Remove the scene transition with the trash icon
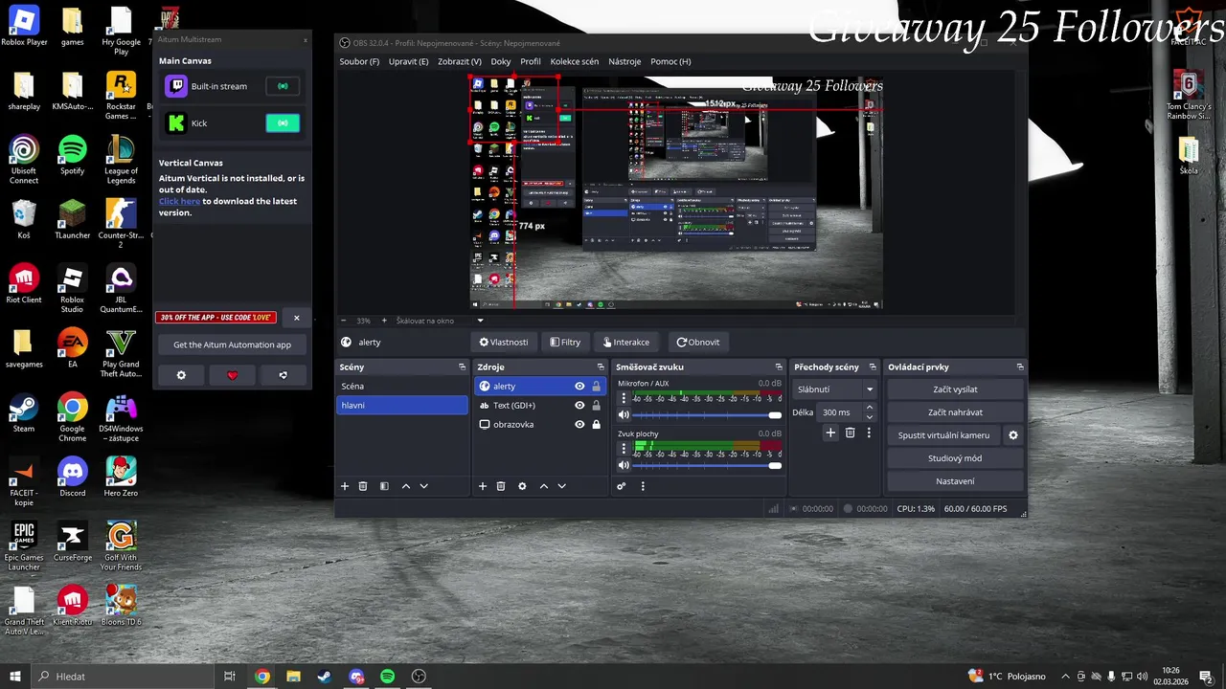The width and height of the screenshot is (1226, 689). [x=850, y=433]
